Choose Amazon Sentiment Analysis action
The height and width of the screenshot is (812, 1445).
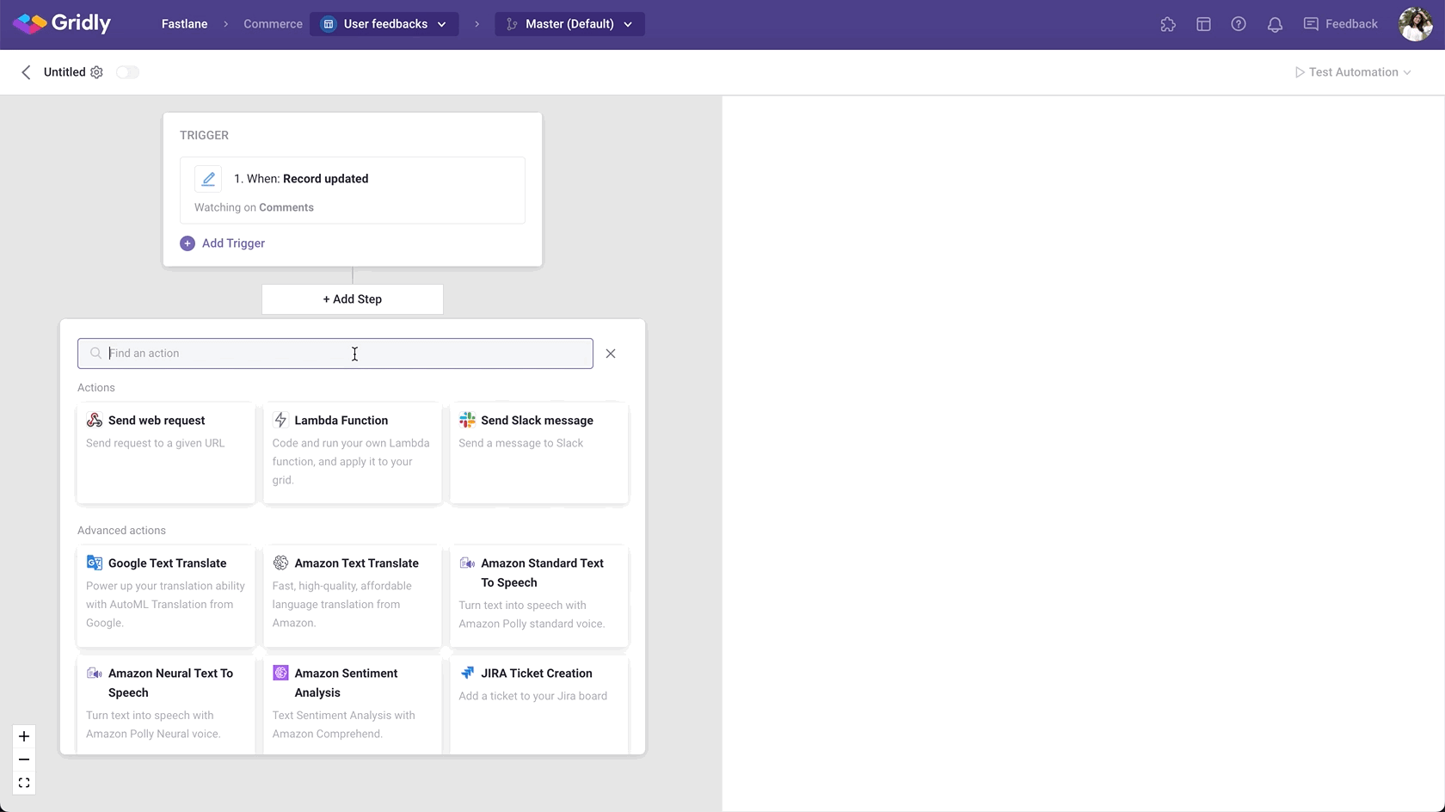coord(353,705)
